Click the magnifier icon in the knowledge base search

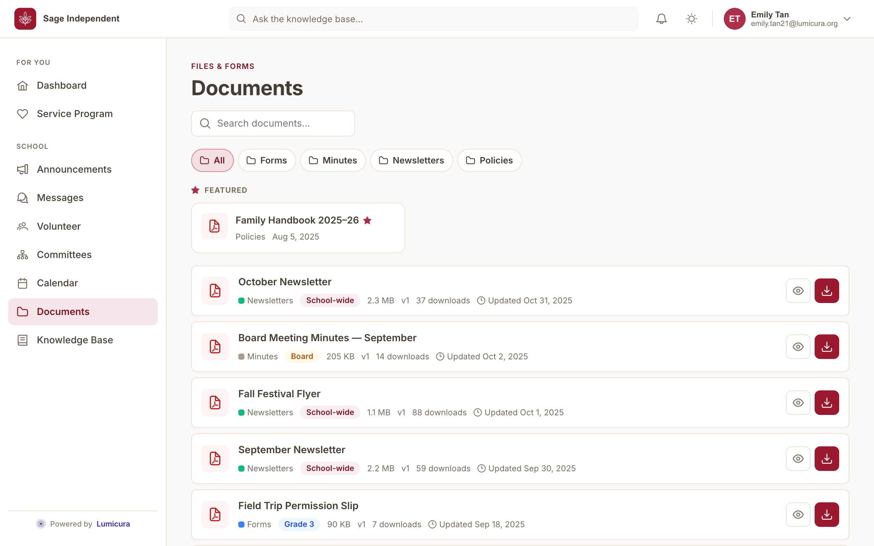click(241, 19)
